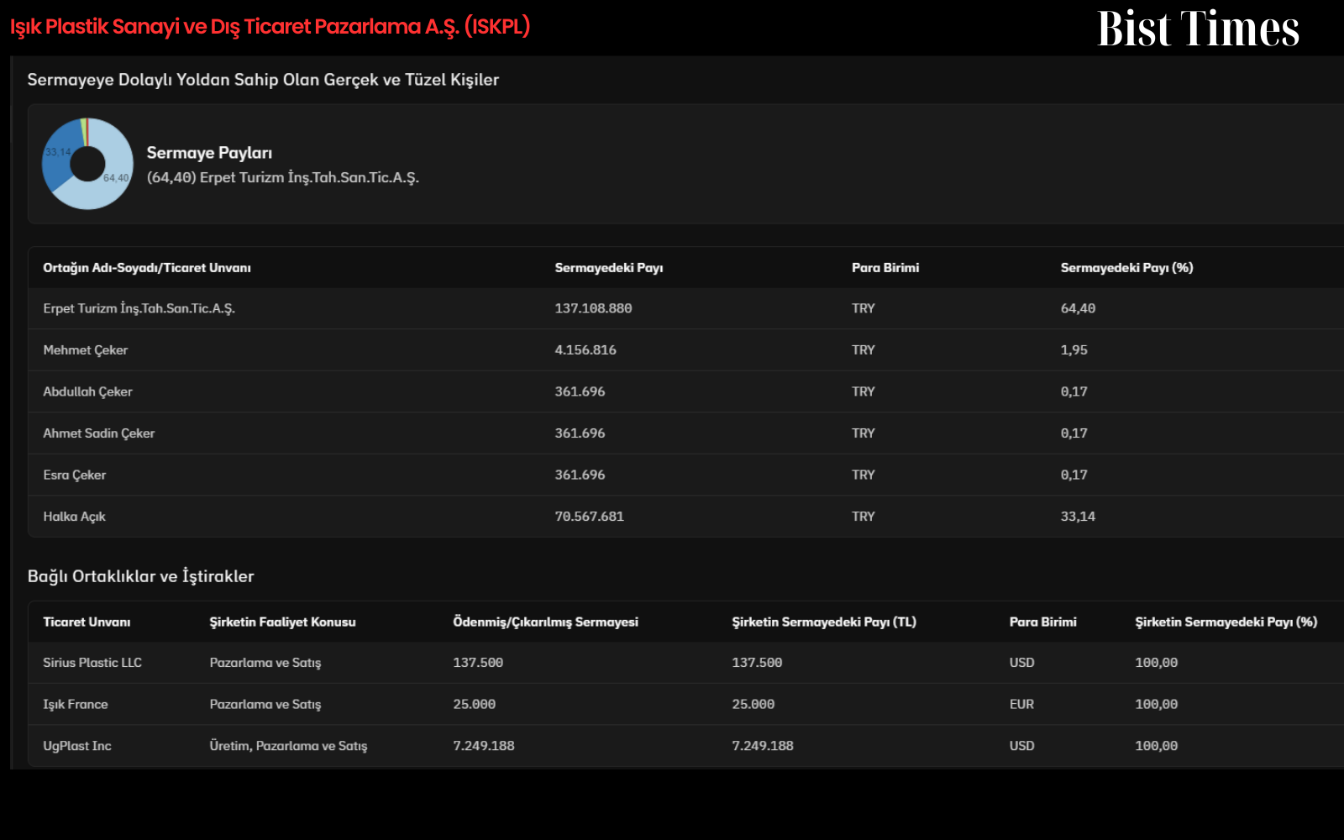
Task: Click the 25.000 paid capital value
Action: pos(475,705)
